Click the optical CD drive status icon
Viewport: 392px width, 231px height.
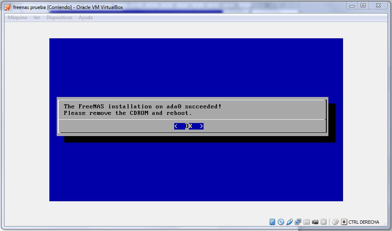tap(281, 222)
